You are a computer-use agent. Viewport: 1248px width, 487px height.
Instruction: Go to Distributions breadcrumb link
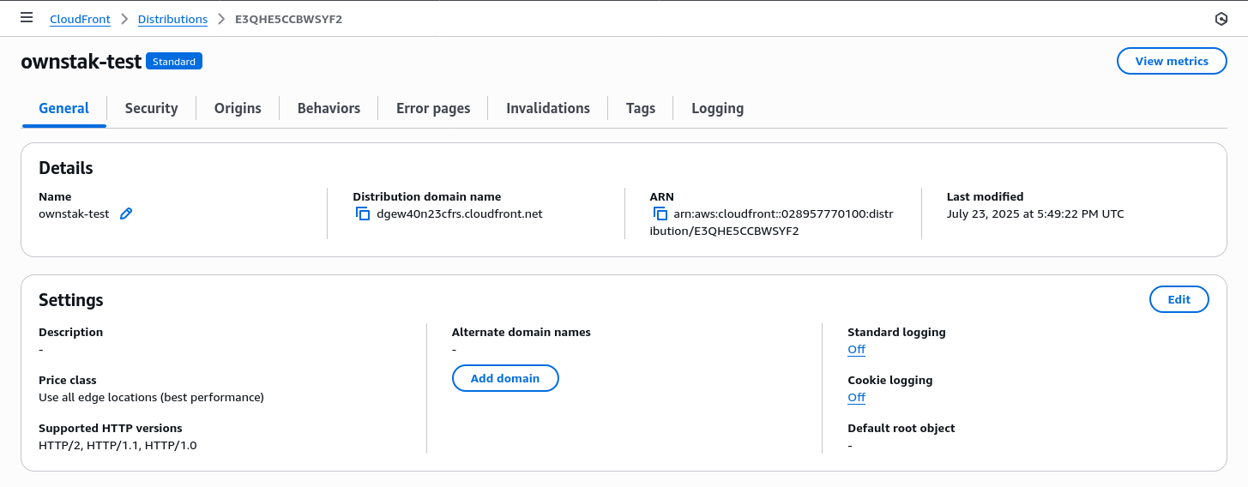pos(172,19)
